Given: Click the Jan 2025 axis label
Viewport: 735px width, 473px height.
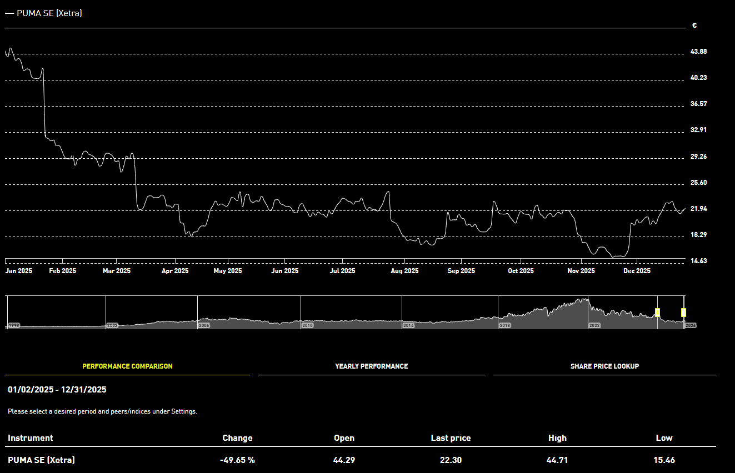Looking at the screenshot, I should point(19,271).
